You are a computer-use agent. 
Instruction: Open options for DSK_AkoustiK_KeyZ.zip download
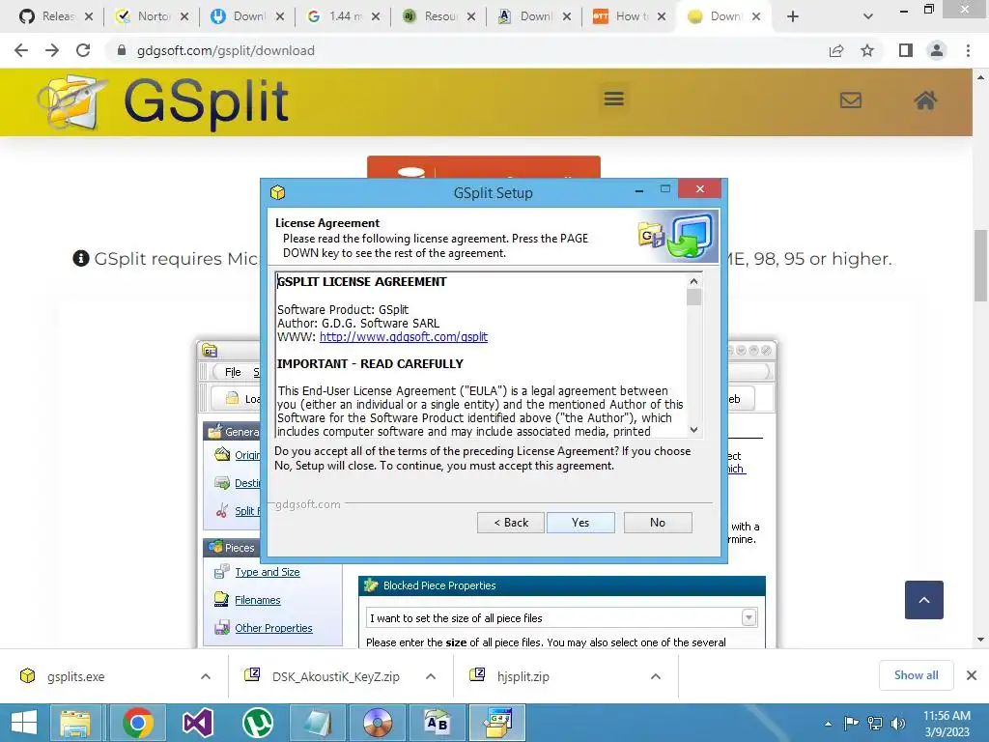point(431,676)
